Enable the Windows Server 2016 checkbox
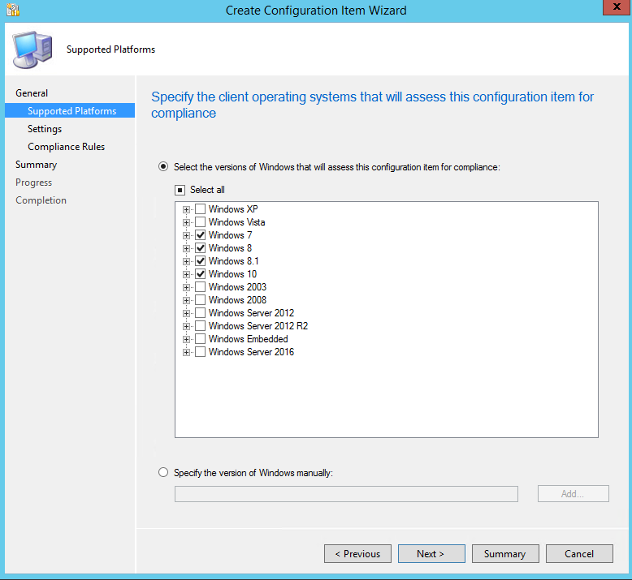This screenshot has width=632, height=580. click(201, 352)
